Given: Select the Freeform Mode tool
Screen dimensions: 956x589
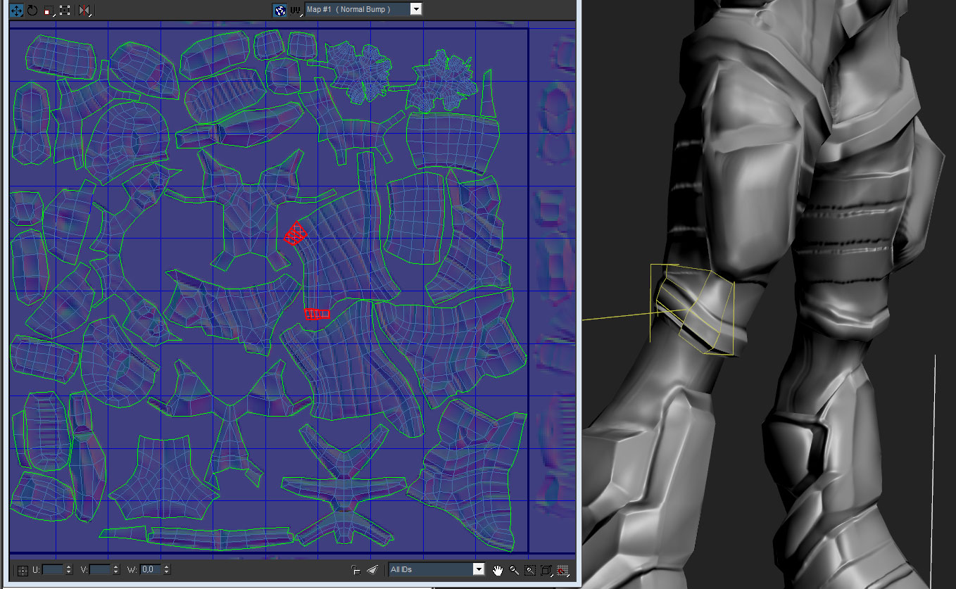Looking at the screenshot, I should (65, 11).
